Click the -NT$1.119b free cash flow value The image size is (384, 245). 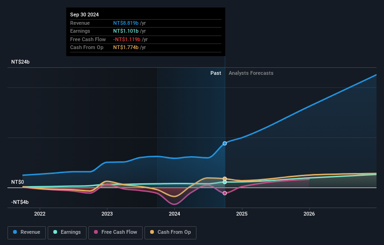tap(127, 39)
